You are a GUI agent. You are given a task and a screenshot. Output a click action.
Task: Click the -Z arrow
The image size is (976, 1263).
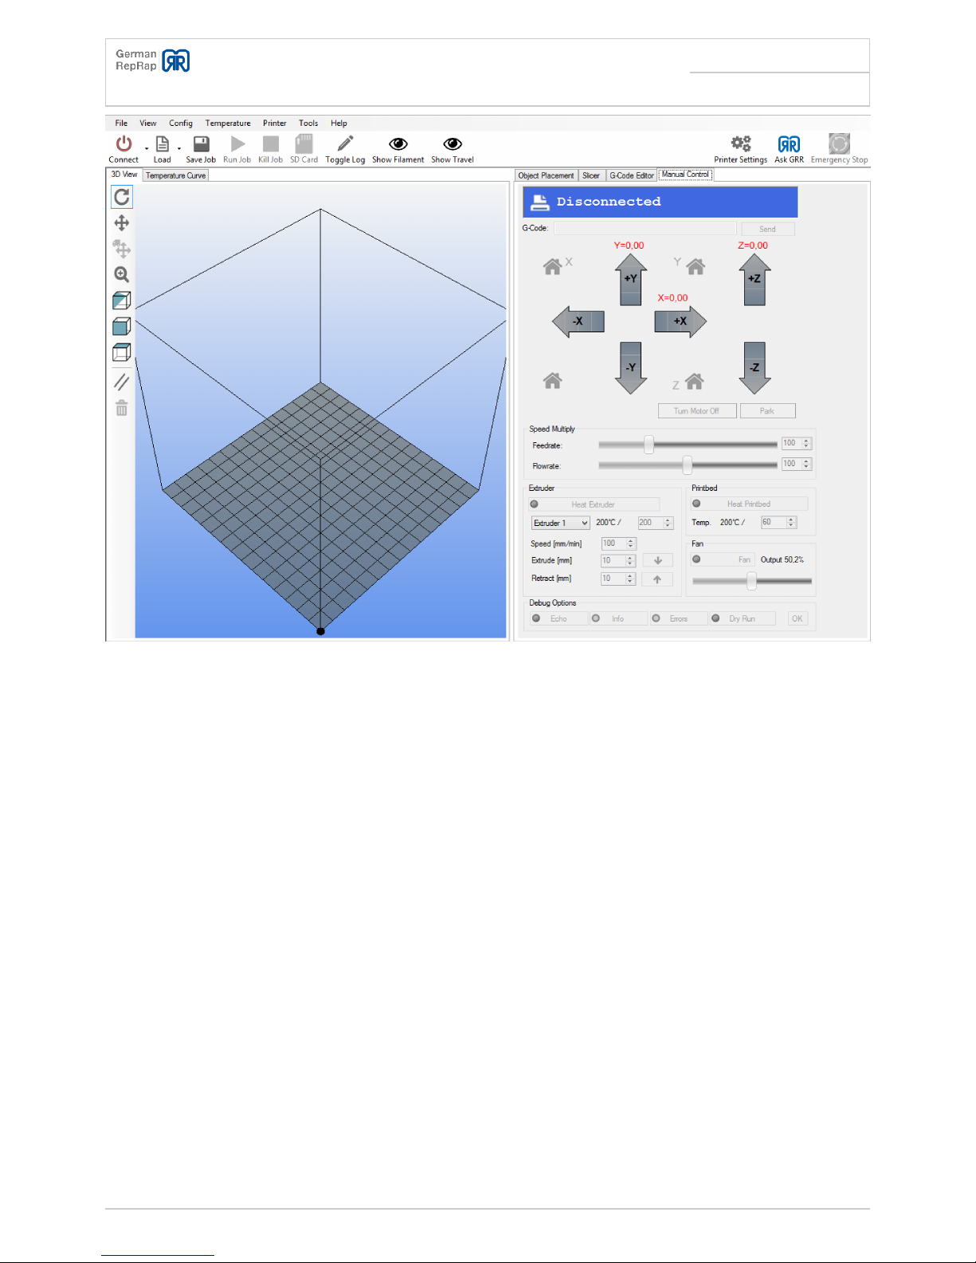coord(755,368)
